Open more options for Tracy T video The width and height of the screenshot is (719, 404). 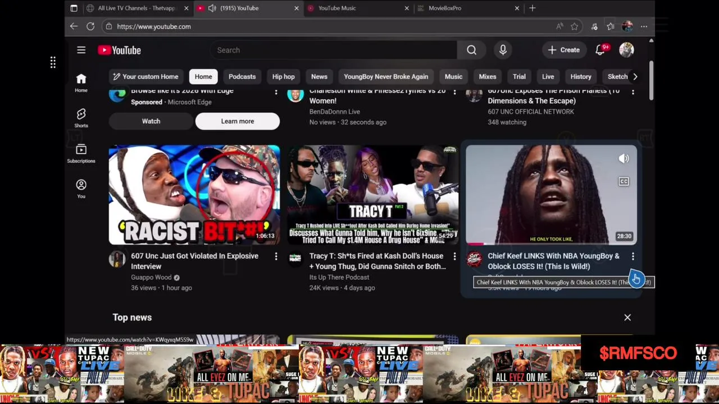click(x=454, y=256)
